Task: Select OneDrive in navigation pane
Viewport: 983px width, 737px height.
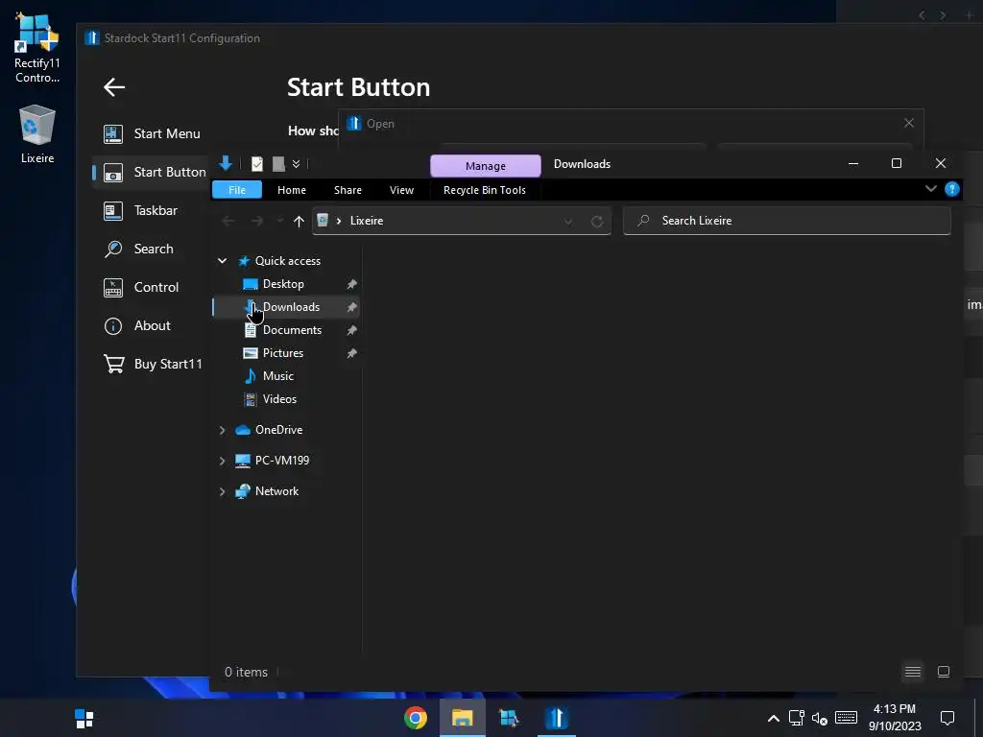Action: (279, 430)
